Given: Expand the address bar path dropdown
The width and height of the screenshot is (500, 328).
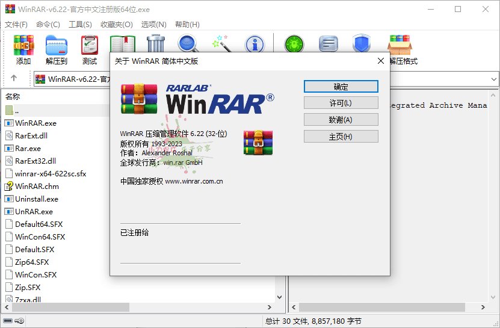Looking at the screenshot, I should coord(493,79).
